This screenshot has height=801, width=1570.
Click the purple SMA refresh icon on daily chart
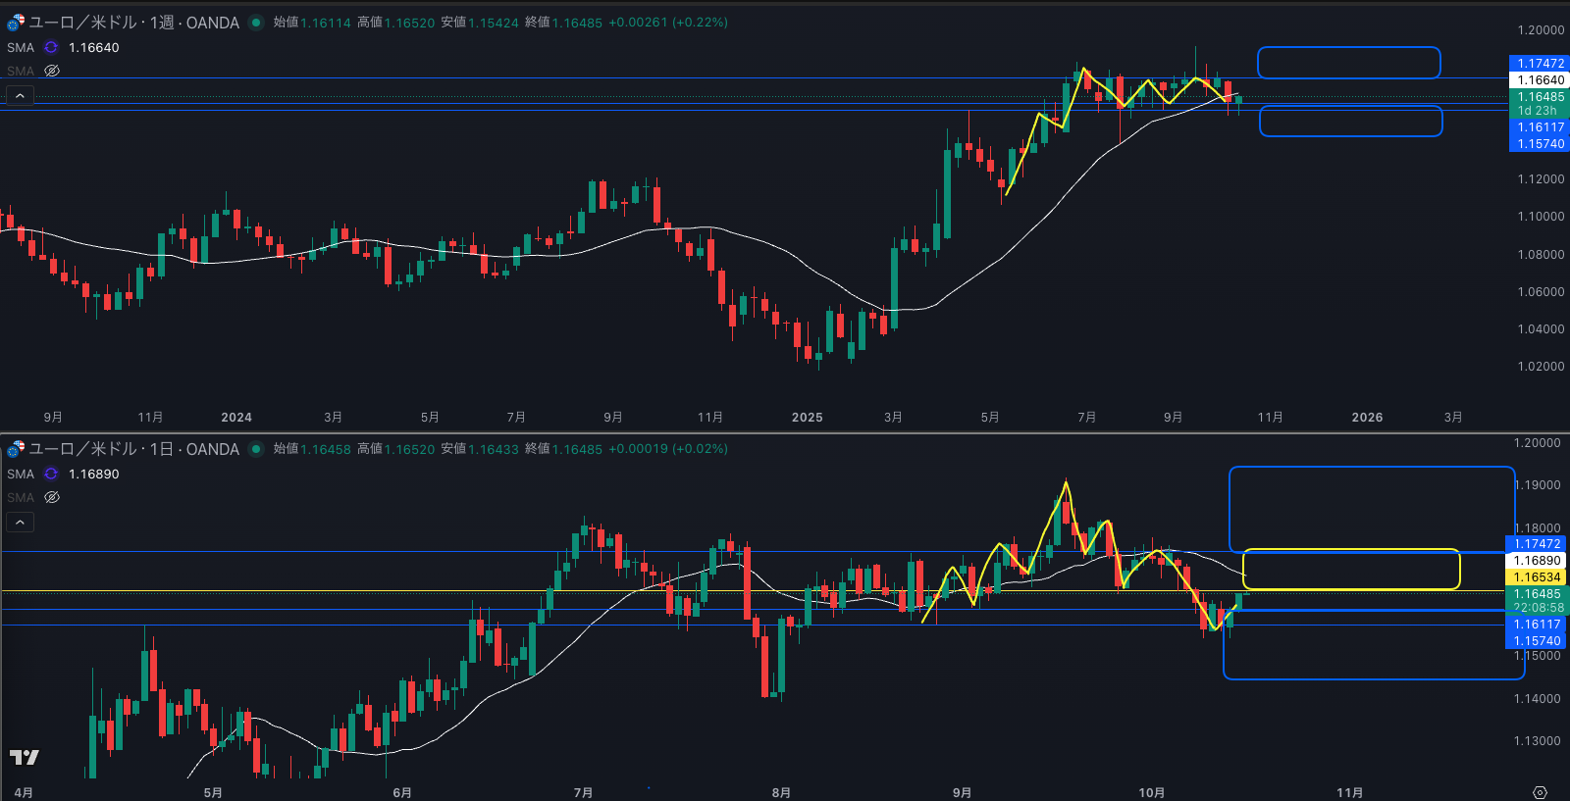point(51,474)
